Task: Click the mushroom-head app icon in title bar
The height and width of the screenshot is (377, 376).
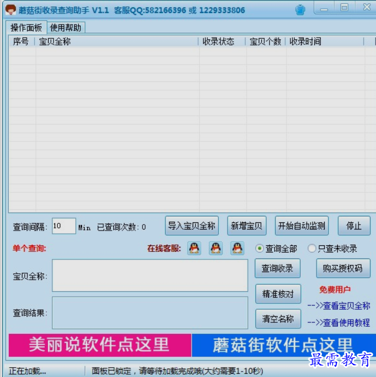Action: click(x=10, y=10)
